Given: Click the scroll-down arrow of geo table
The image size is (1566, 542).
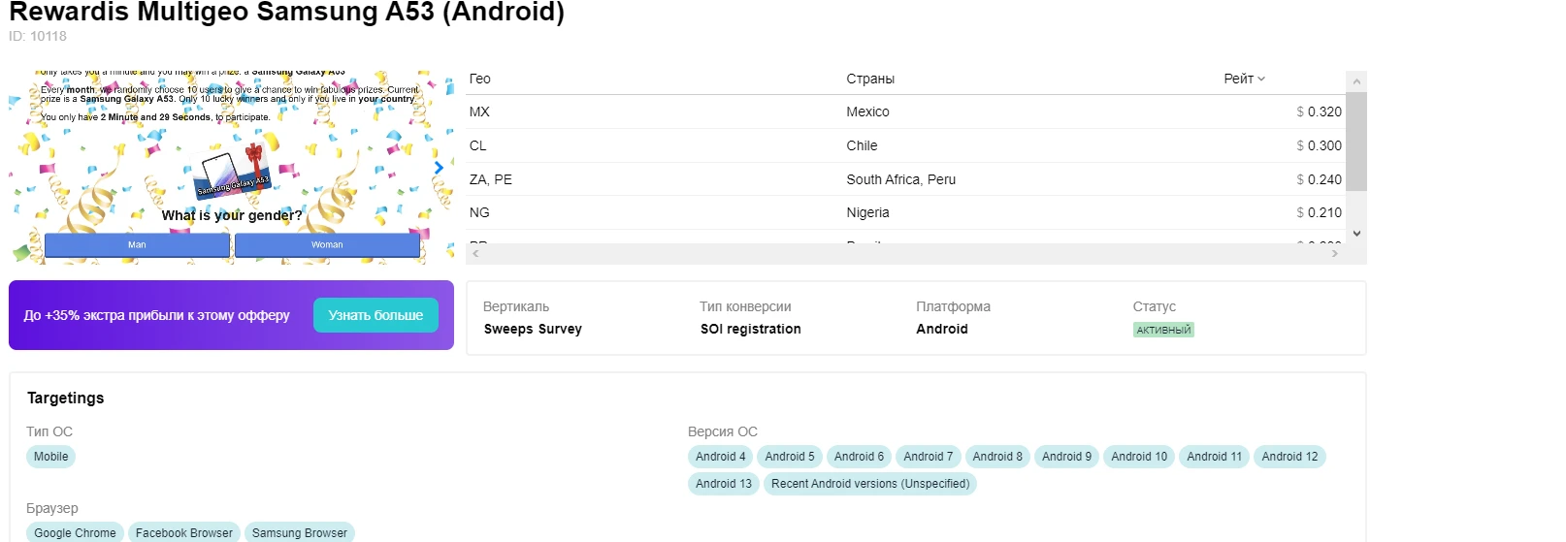Looking at the screenshot, I should click(1356, 234).
